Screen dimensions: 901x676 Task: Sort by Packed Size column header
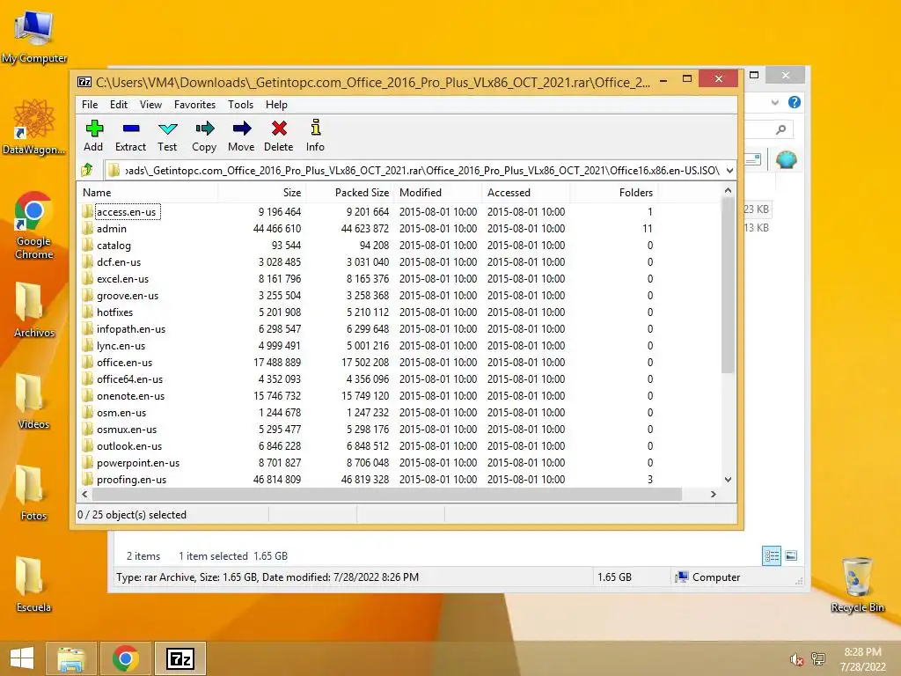349,193
